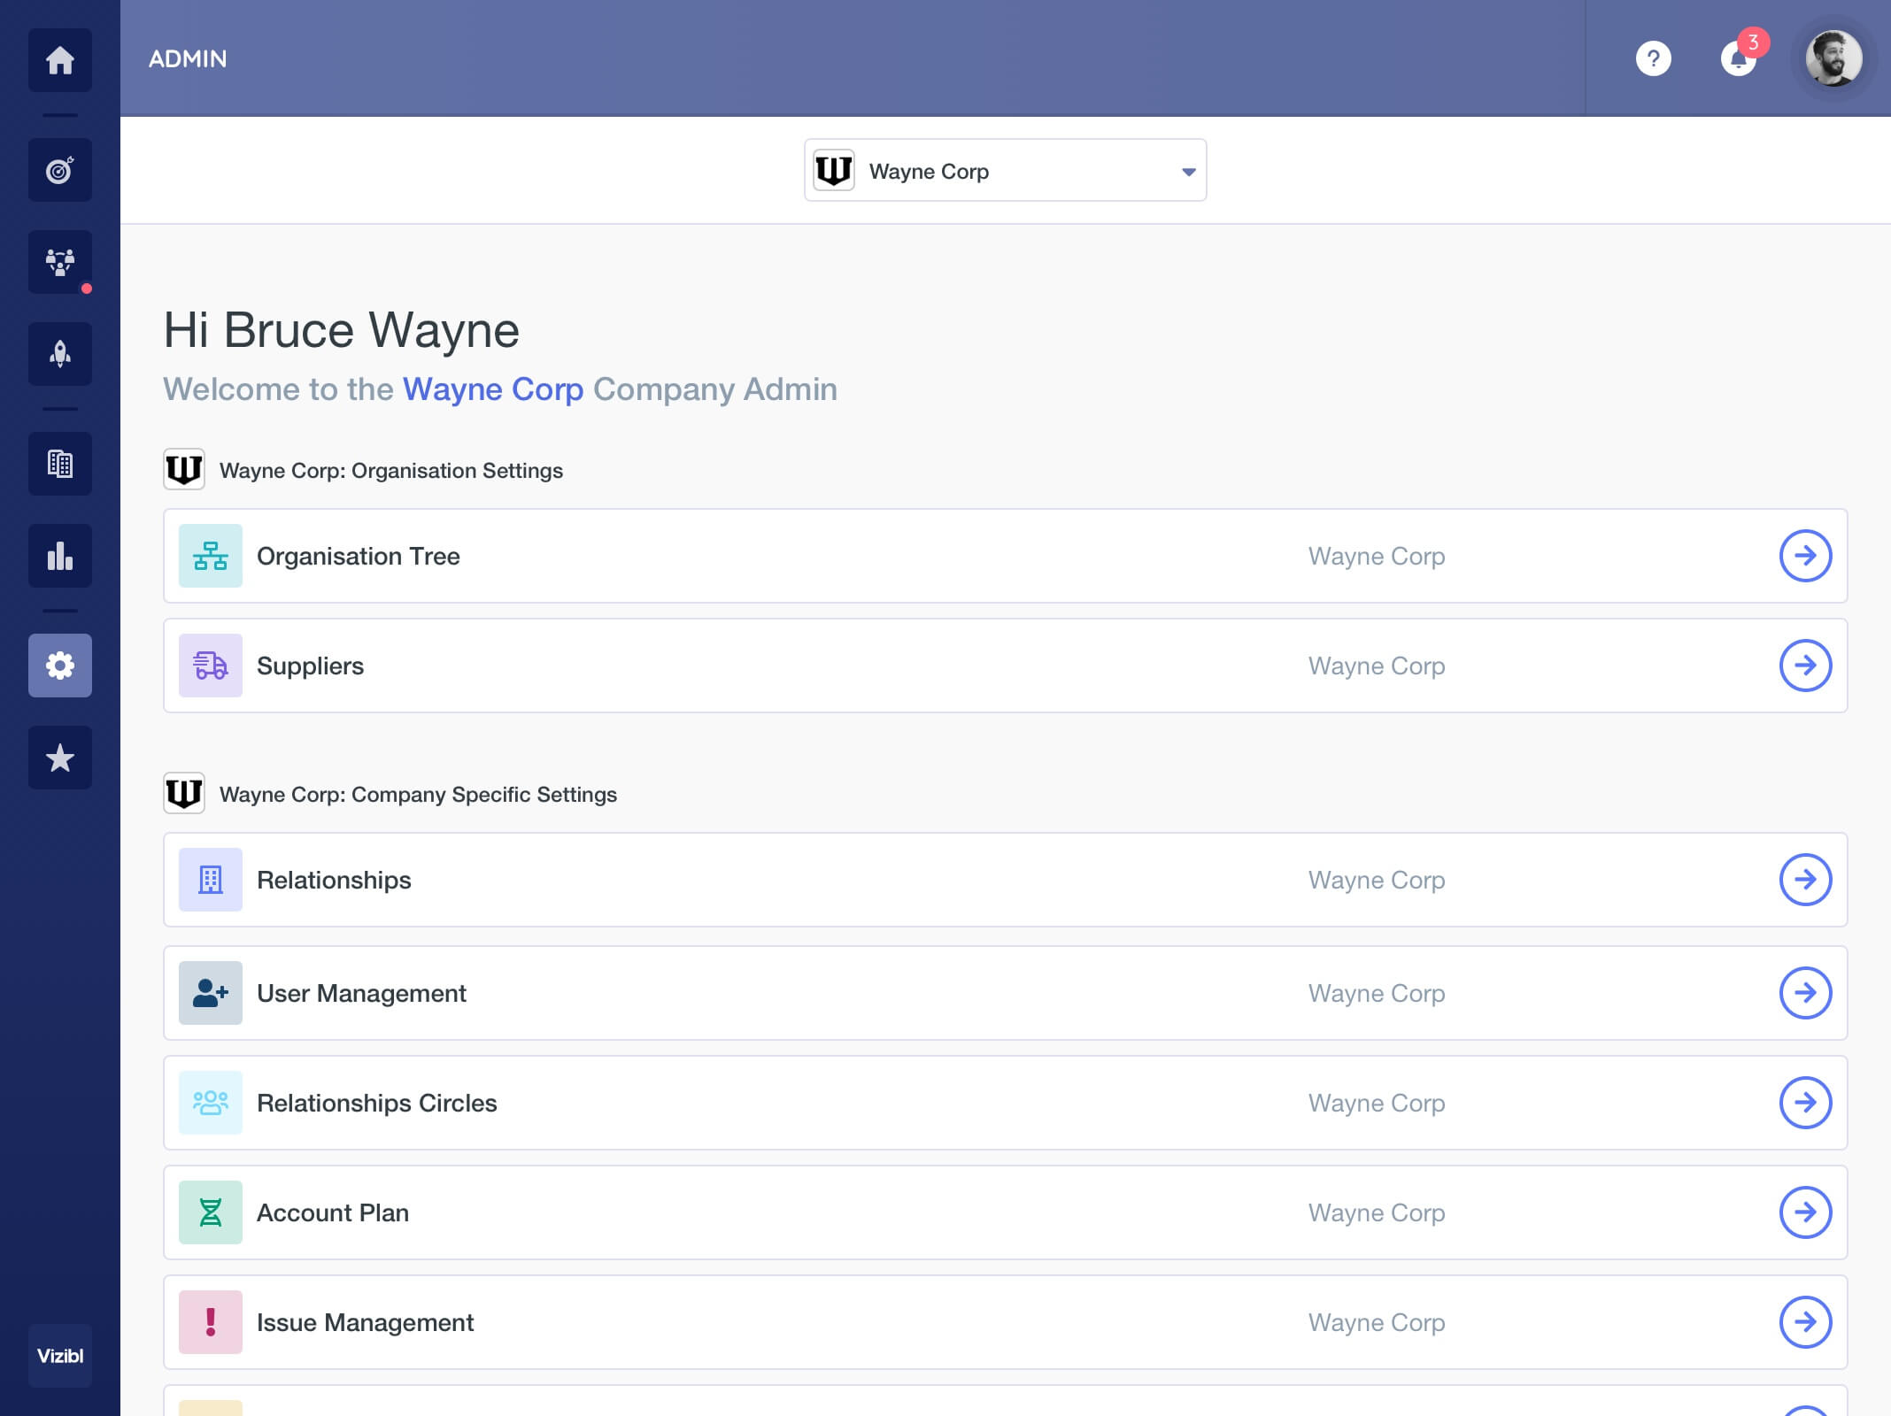Click the star favorites sidebar icon

click(x=59, y=758)
